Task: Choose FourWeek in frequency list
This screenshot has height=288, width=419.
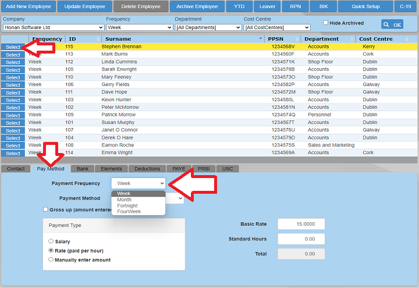Action: pyautogui.click(x=129, y=212)
